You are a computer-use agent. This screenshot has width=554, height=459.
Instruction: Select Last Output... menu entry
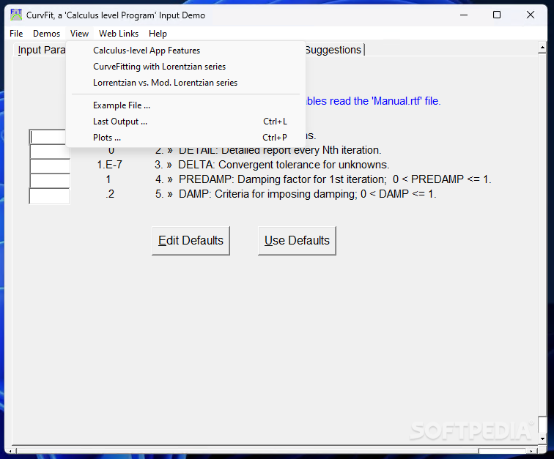tap(186, 122)
